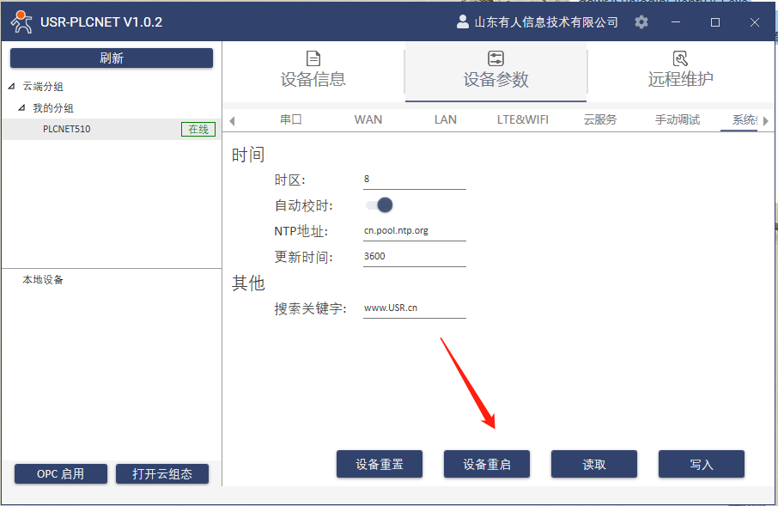Click the 写入 button

701,464
